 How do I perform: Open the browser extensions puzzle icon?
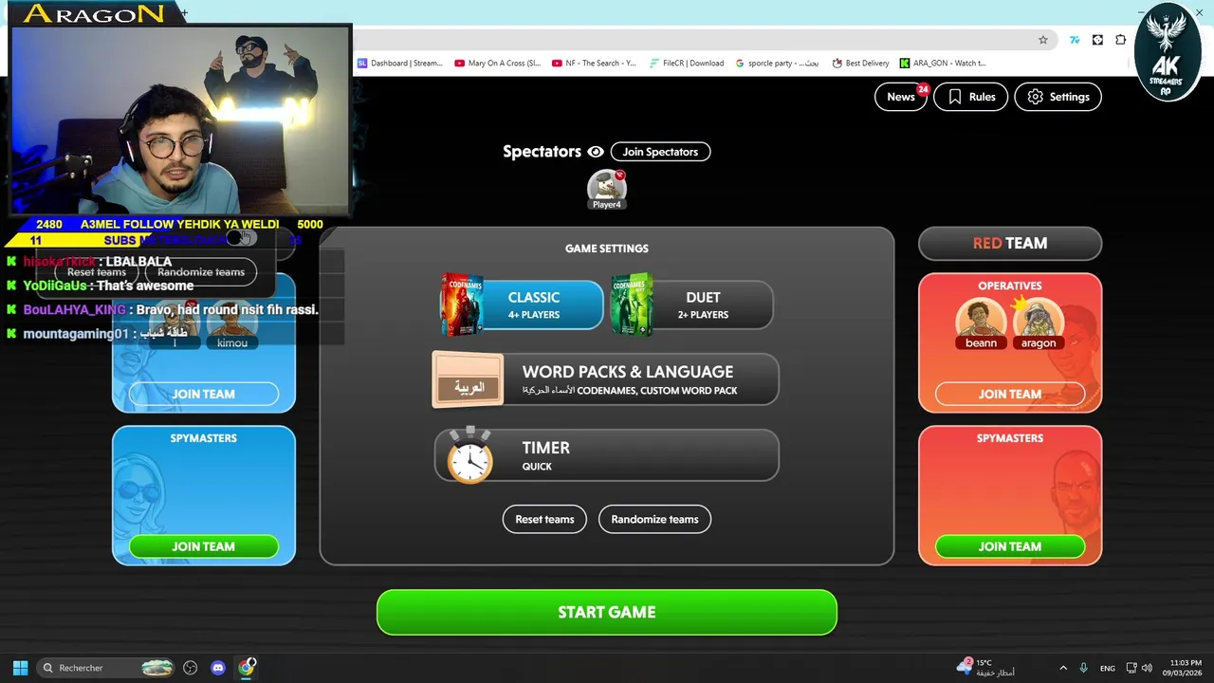pyautogui.click(x=1121, y=40)
